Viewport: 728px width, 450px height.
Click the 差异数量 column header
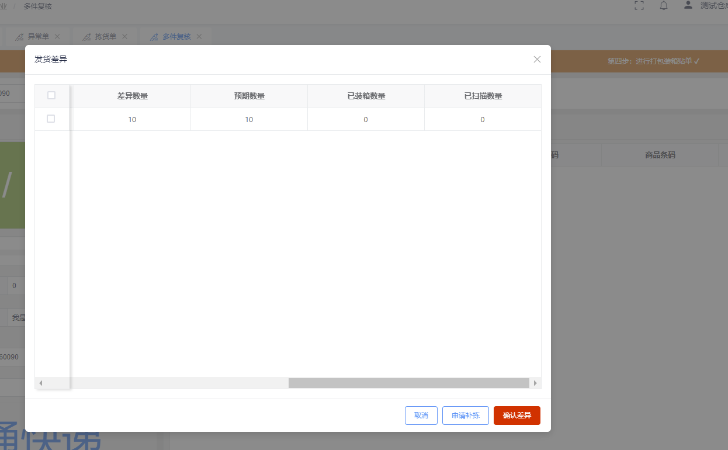(x=133, y=96)
